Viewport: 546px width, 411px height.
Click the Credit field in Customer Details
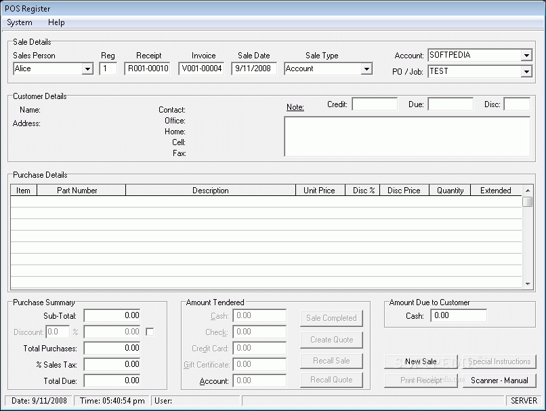pyautogui.click(x=375, y=104)
